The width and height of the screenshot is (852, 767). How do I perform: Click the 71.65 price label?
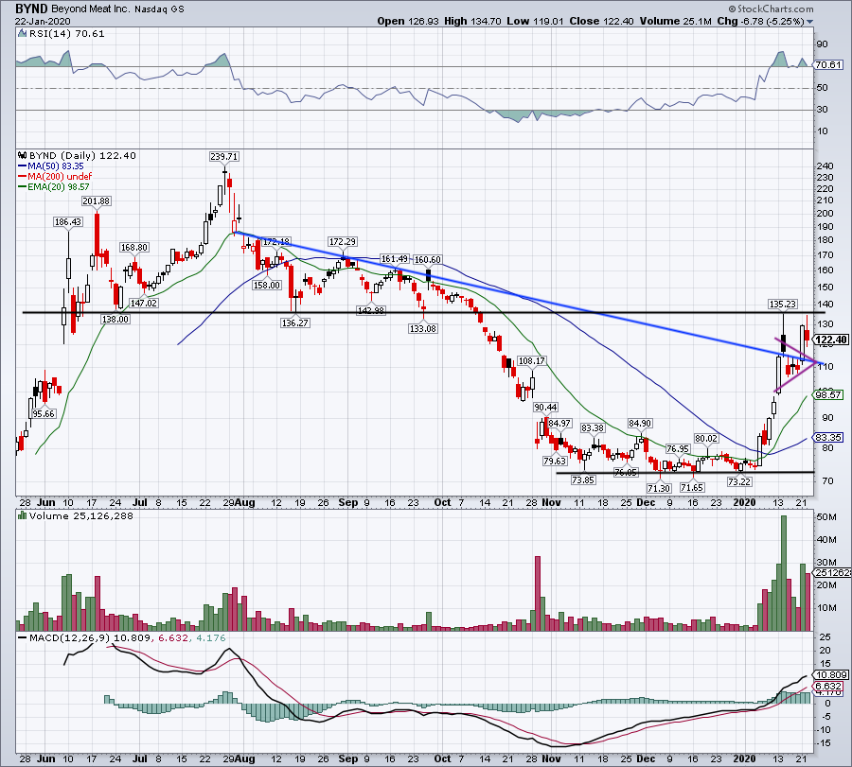click(x=692, y=487)
